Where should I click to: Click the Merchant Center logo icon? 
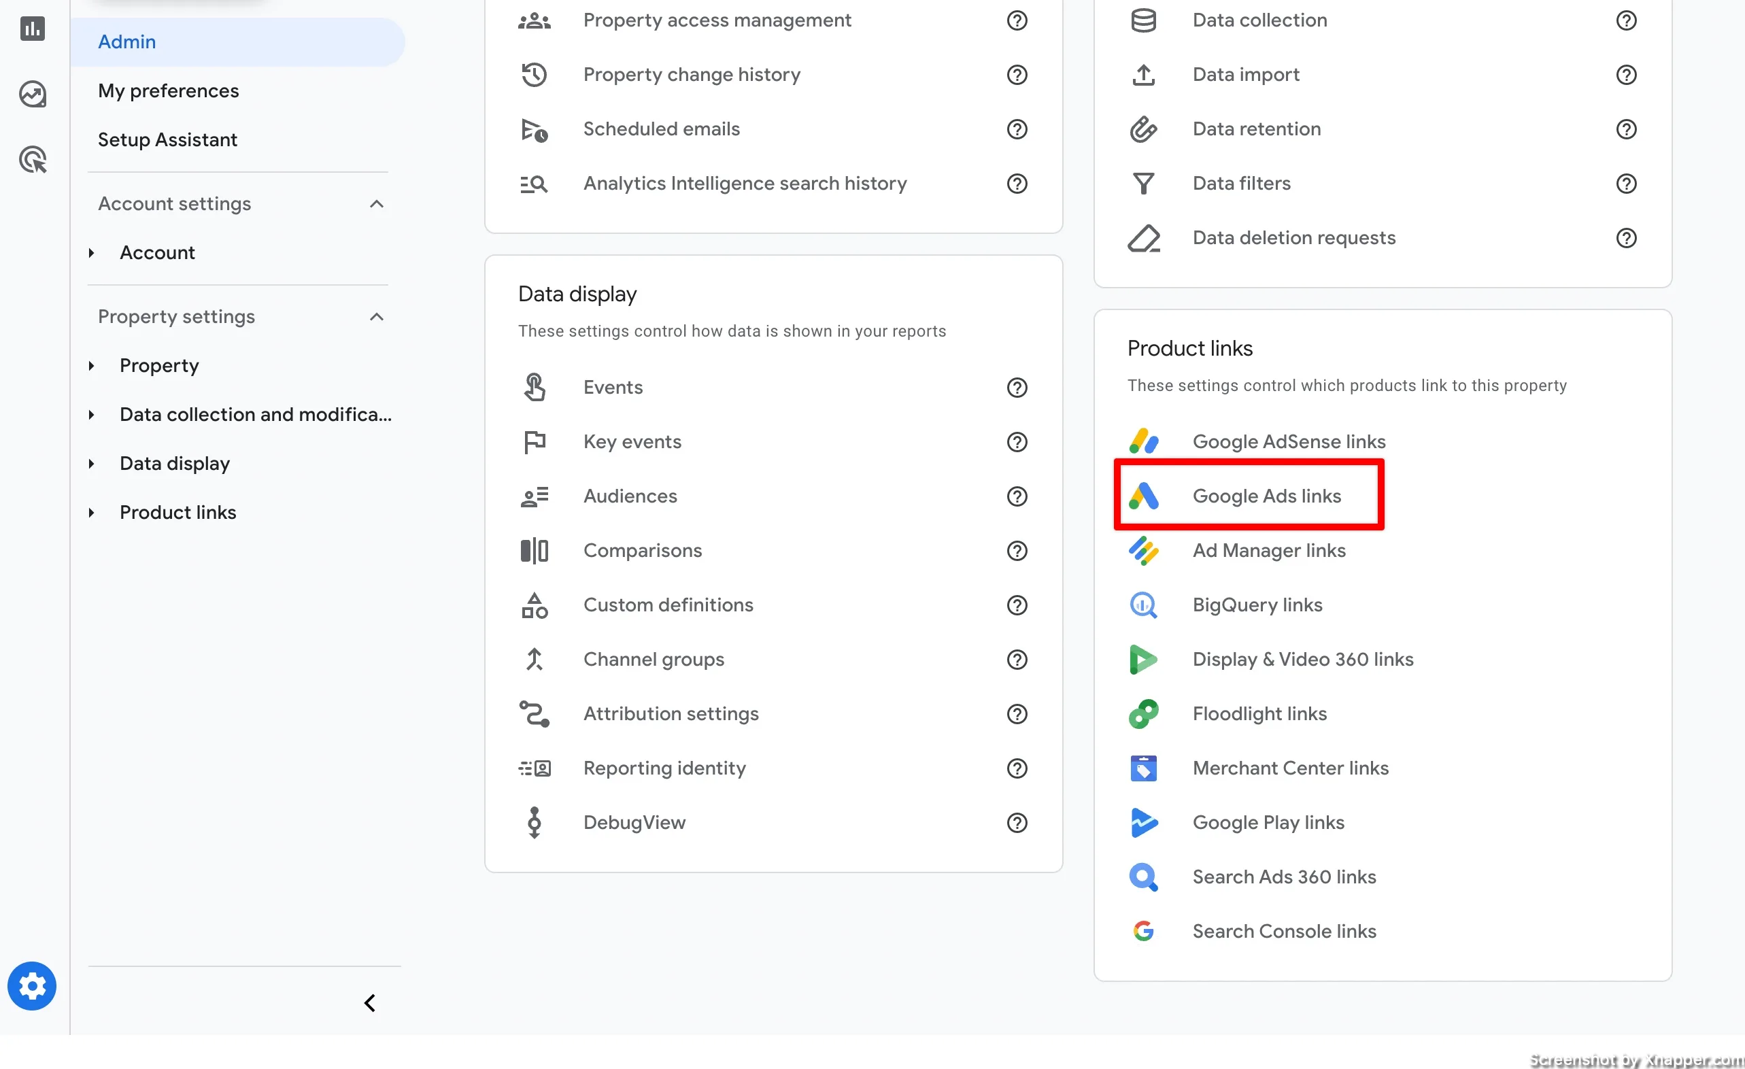point(1143,768)
